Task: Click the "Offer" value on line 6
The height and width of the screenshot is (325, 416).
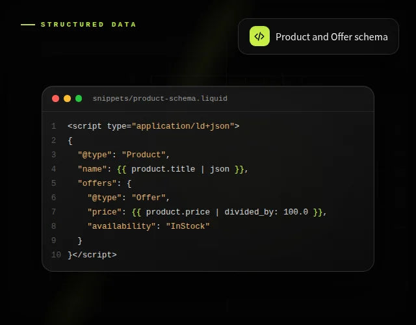Action: 149,198
